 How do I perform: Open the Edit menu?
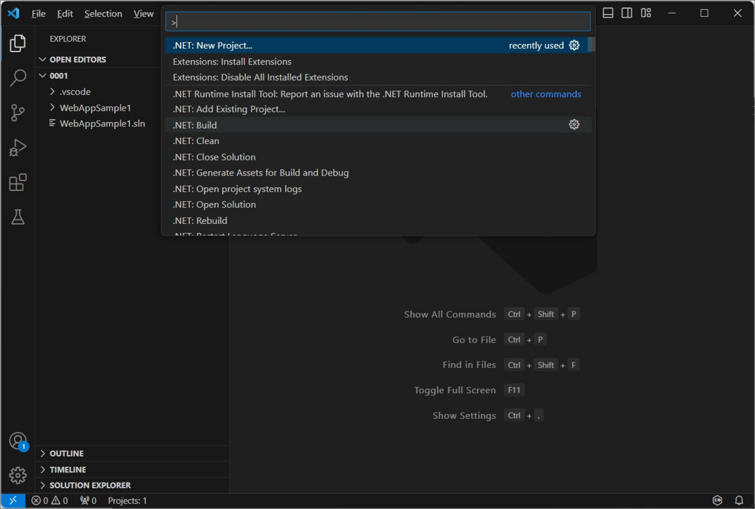click(x=65, y=13)
